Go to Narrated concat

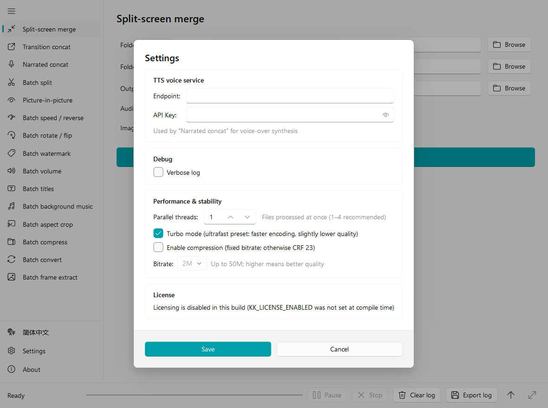52,64
